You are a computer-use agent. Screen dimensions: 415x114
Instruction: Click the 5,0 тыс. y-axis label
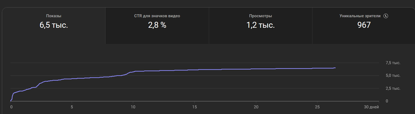(393, 75)
